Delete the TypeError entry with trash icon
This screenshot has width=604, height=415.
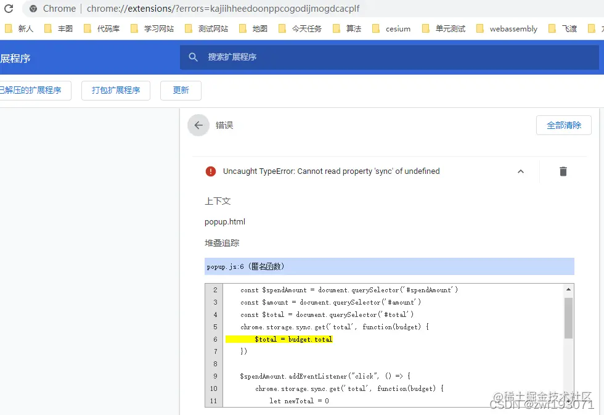(563, 171)
